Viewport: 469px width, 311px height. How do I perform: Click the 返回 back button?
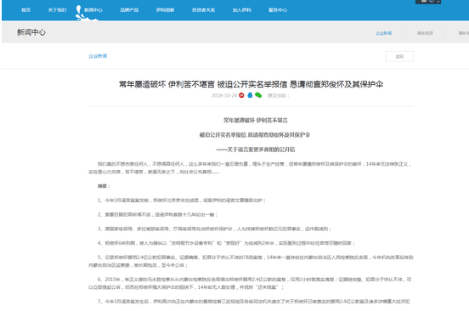399,57
